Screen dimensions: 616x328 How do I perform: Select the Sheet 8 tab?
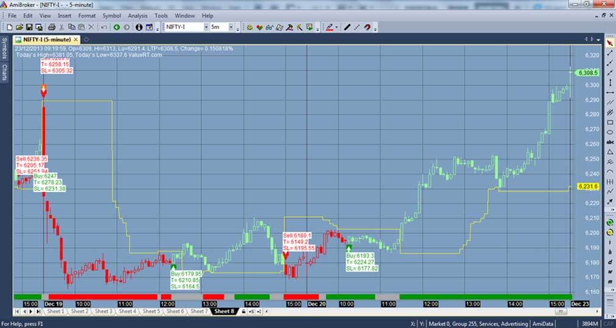point(224,311)
